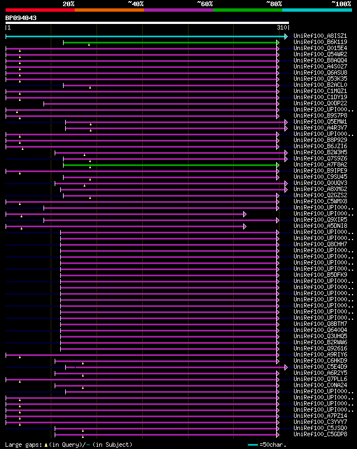Image resolution: width=357 pixels, height=449 pixels.
Task: Click the white BP094043 query sequence bar
Action: 147,23
